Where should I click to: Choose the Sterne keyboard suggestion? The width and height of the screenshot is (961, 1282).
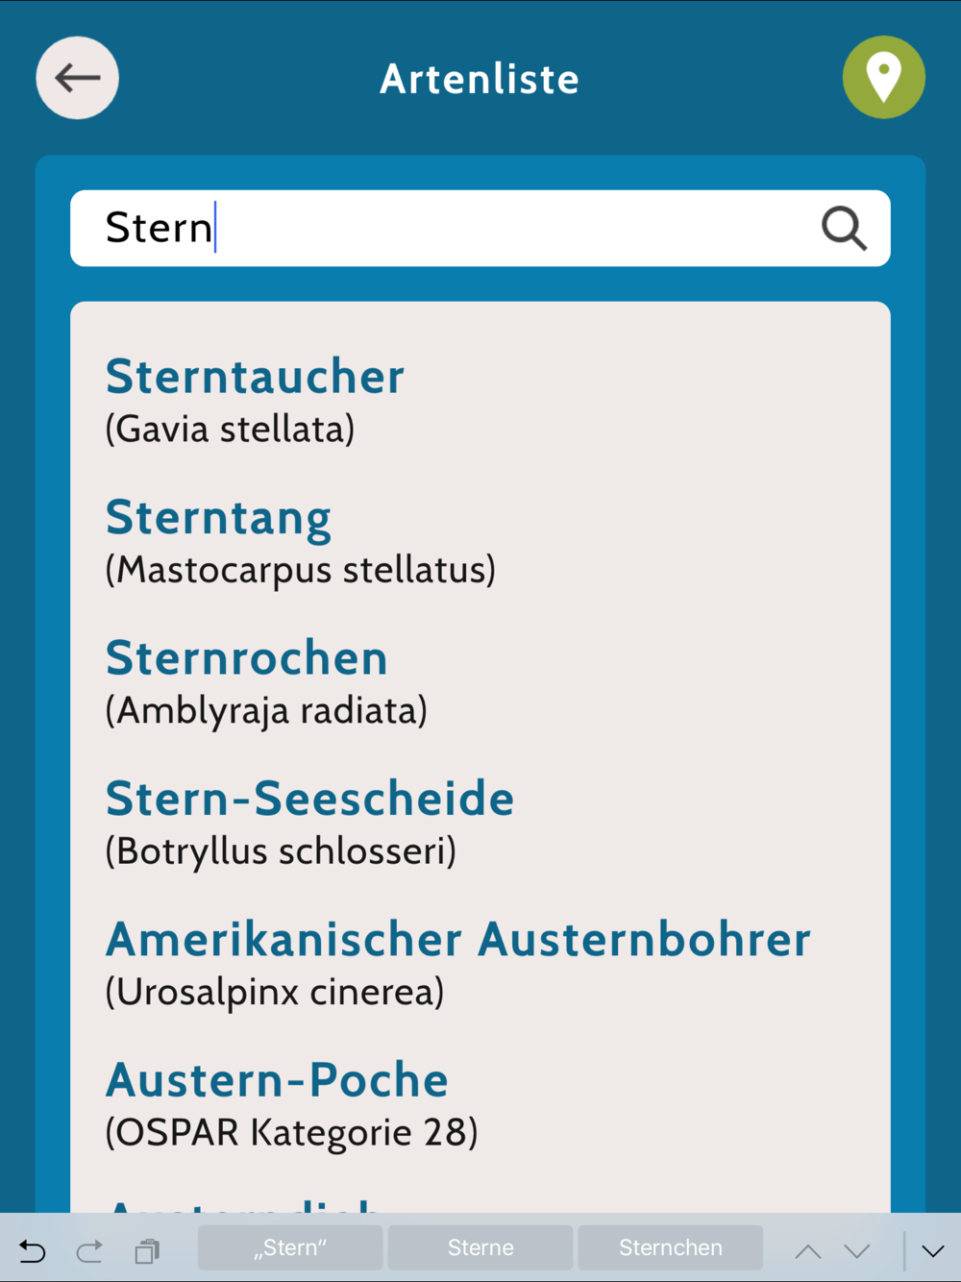point(480,1247)
